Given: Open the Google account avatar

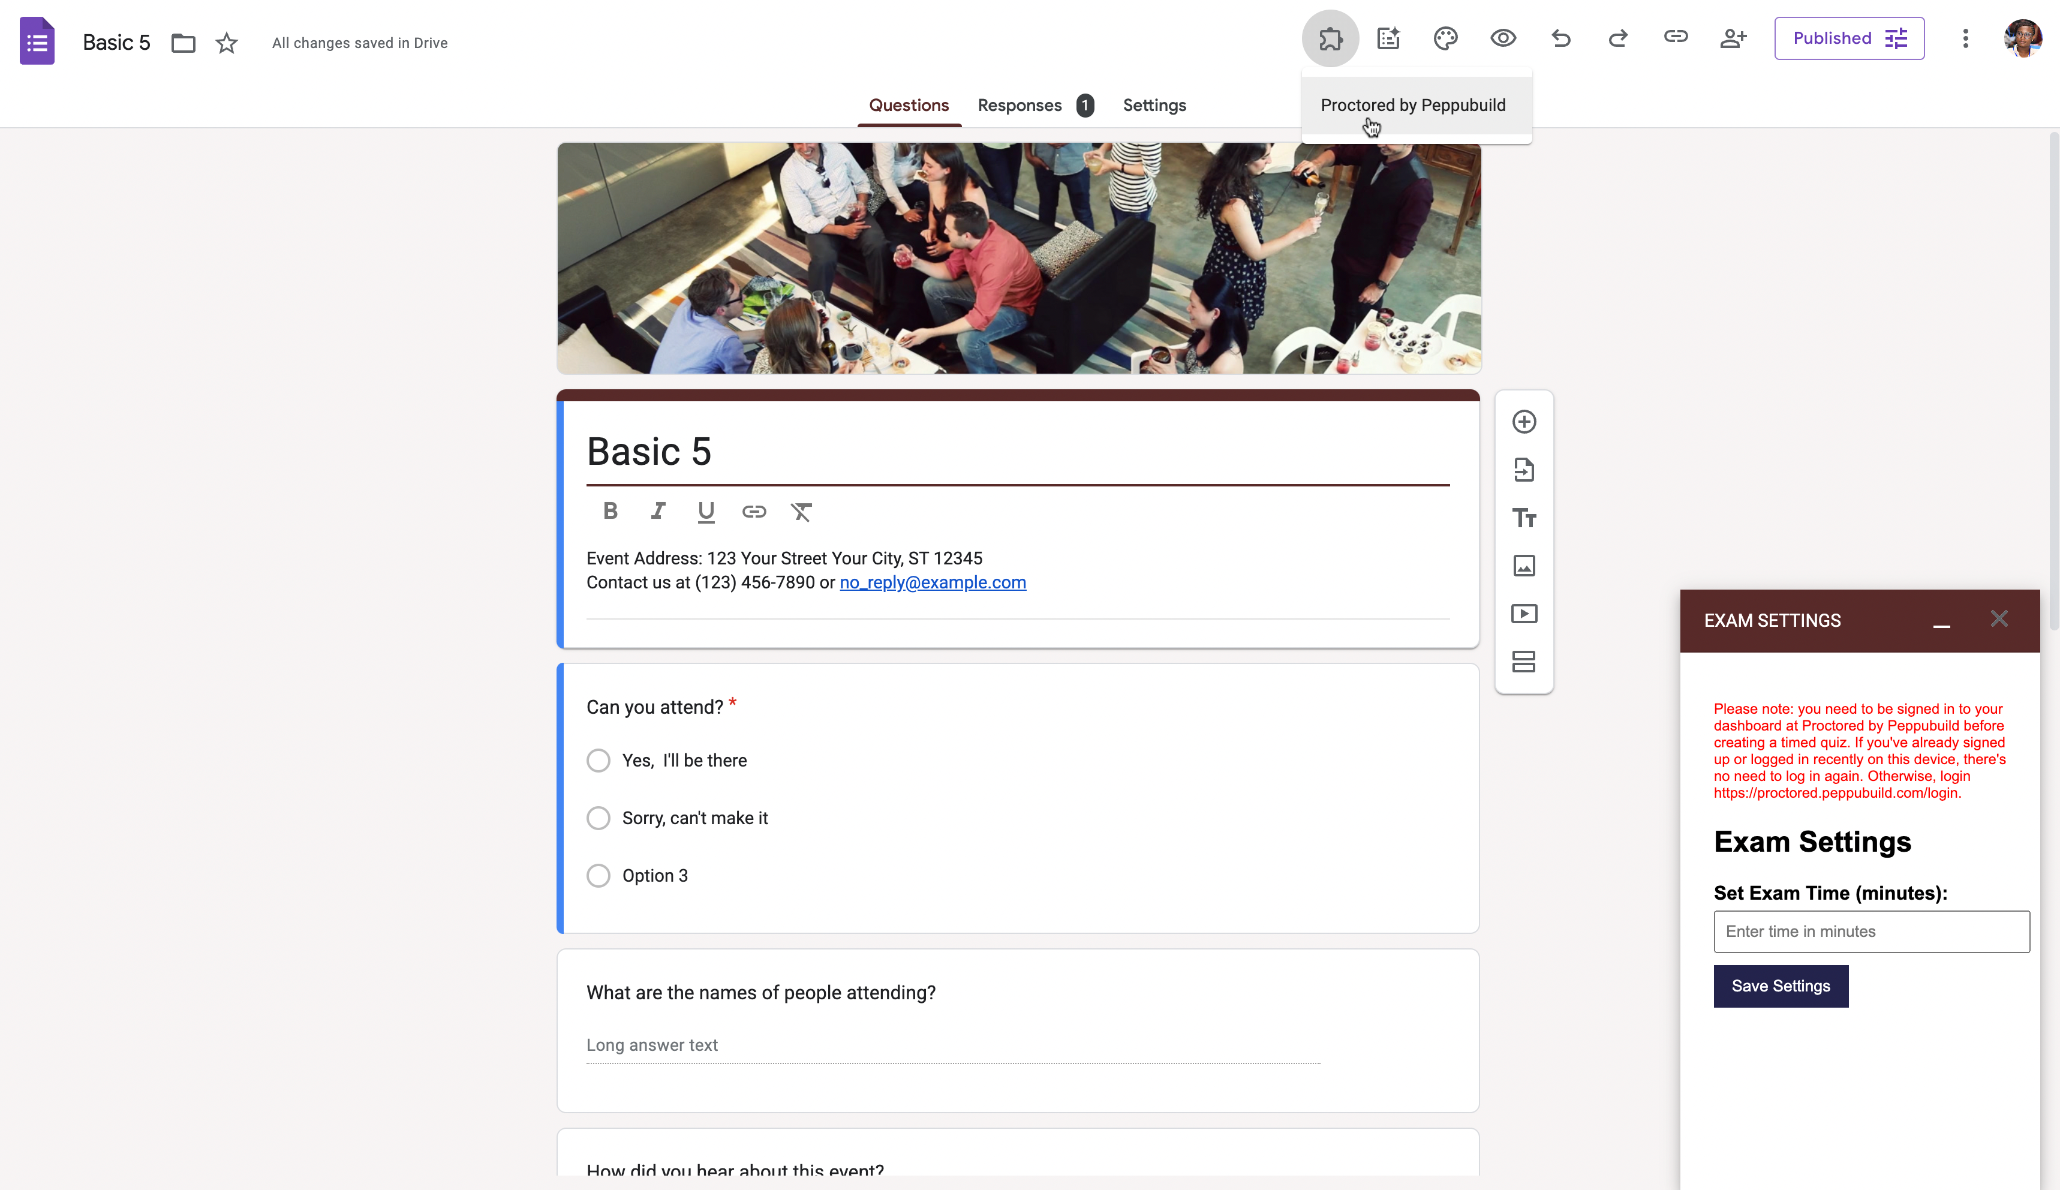Looking at the screenshot, I should pos(2022,38).
